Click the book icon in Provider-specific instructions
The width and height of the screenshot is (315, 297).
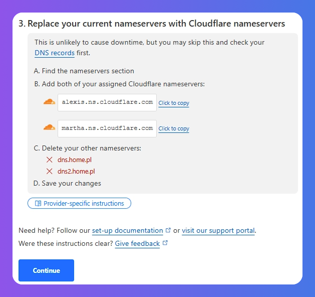38,203
